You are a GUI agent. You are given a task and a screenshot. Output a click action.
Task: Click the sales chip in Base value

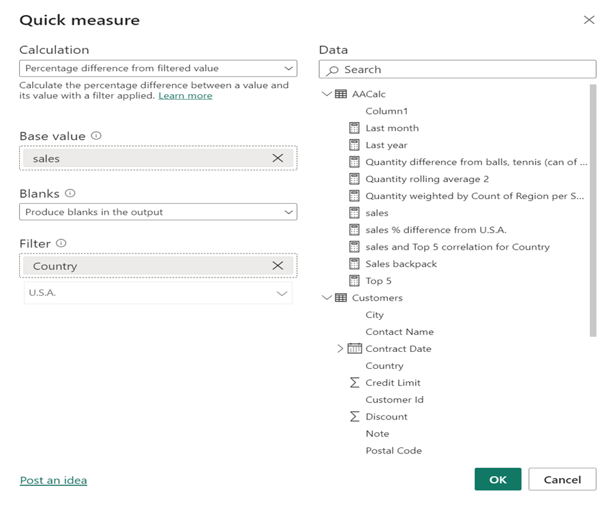[158, 158]
